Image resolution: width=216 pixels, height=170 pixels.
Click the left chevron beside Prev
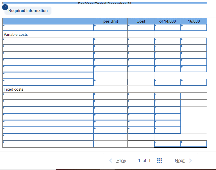point(111,160)
